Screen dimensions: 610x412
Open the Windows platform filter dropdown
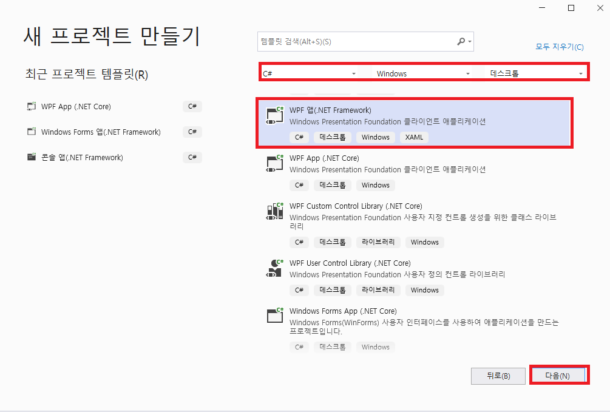coord(423,73)
